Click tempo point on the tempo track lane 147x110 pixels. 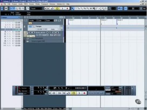point(117,28)
